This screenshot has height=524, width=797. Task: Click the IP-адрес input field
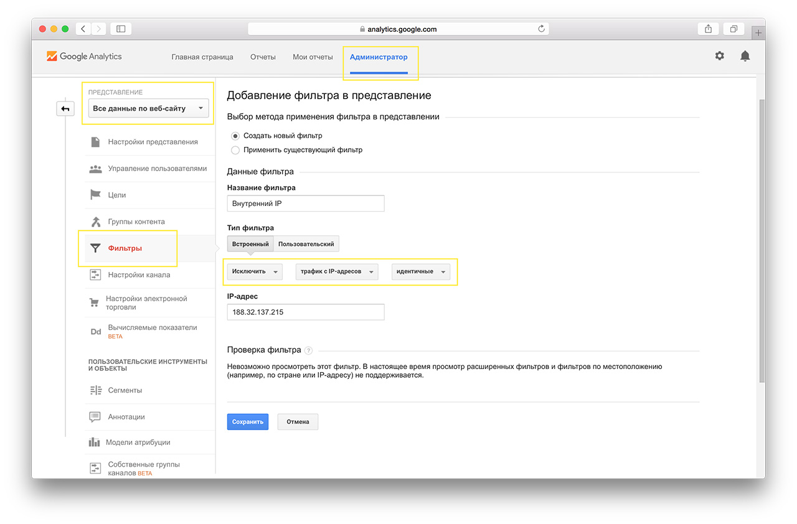tap(306, 312)
